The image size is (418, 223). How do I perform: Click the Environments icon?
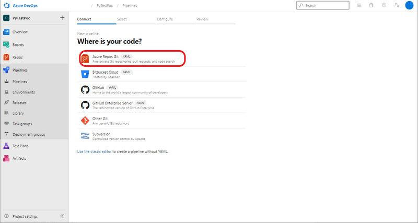(7, 92)
